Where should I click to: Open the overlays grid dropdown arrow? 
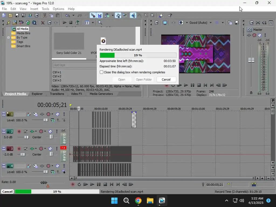click(x=223, y=23)
